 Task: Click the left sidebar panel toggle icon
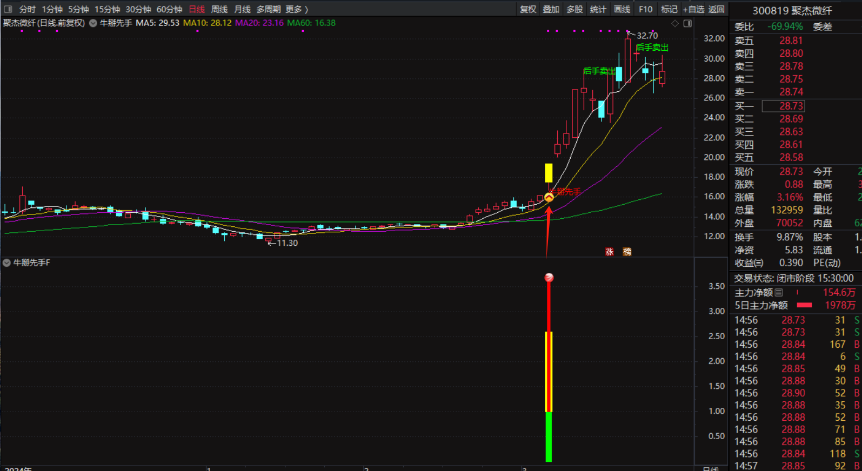click(x=8, y=9)
